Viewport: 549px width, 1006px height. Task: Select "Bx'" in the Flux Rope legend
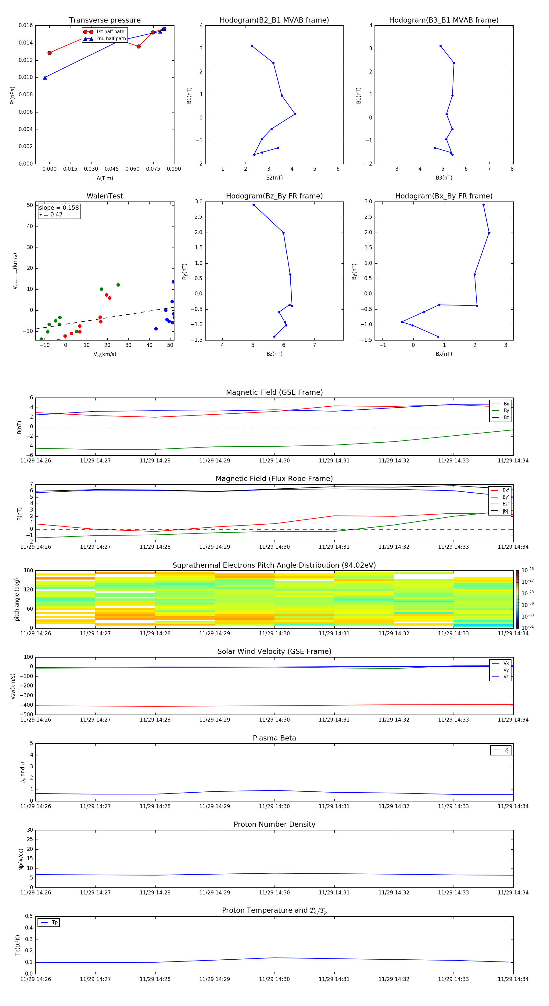coord(500,491)
